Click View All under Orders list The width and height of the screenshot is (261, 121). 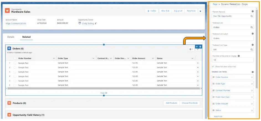[104, 93]
